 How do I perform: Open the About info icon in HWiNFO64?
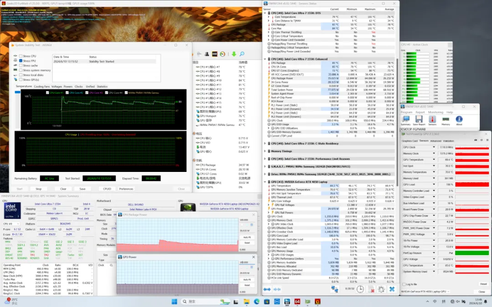pyautogui.click(x=459, y=120)
